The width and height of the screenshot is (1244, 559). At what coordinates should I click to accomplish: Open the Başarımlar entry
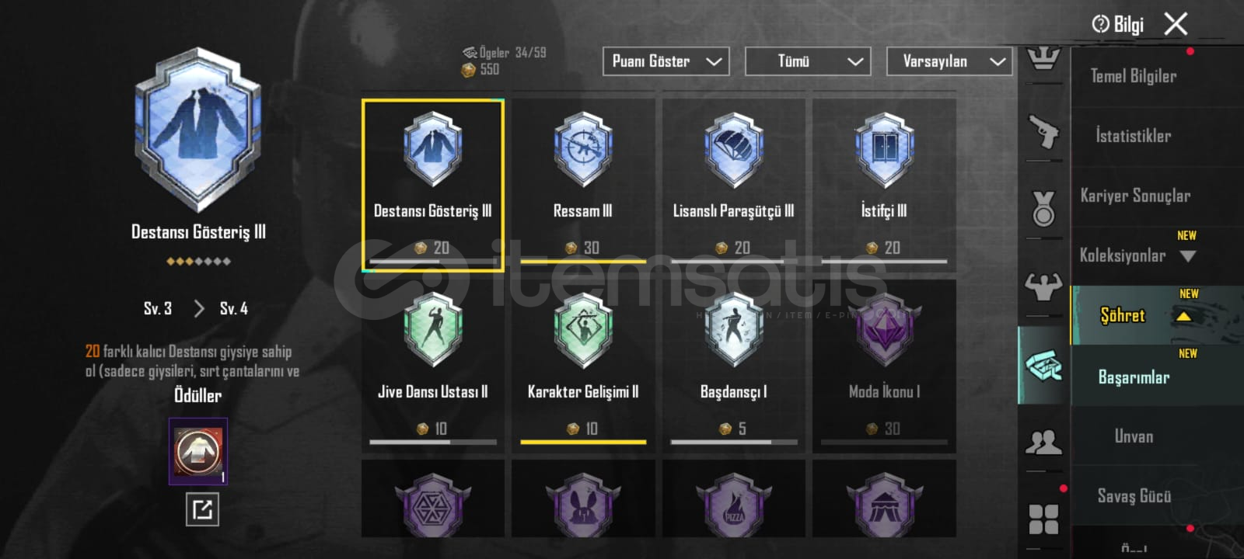pos(1134,377)
